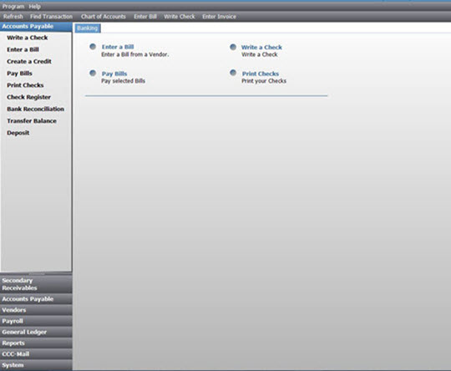Expand the Secondary Receivables section
Viewport: 451px width, 371px height.
click(x=36, y=284)
